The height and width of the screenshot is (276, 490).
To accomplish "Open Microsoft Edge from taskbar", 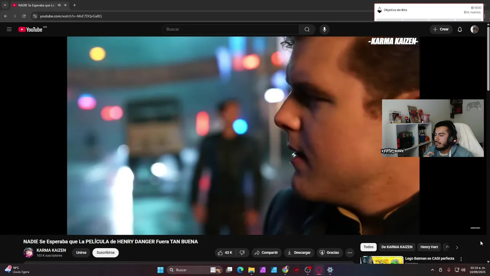I will tap(240, 270).
